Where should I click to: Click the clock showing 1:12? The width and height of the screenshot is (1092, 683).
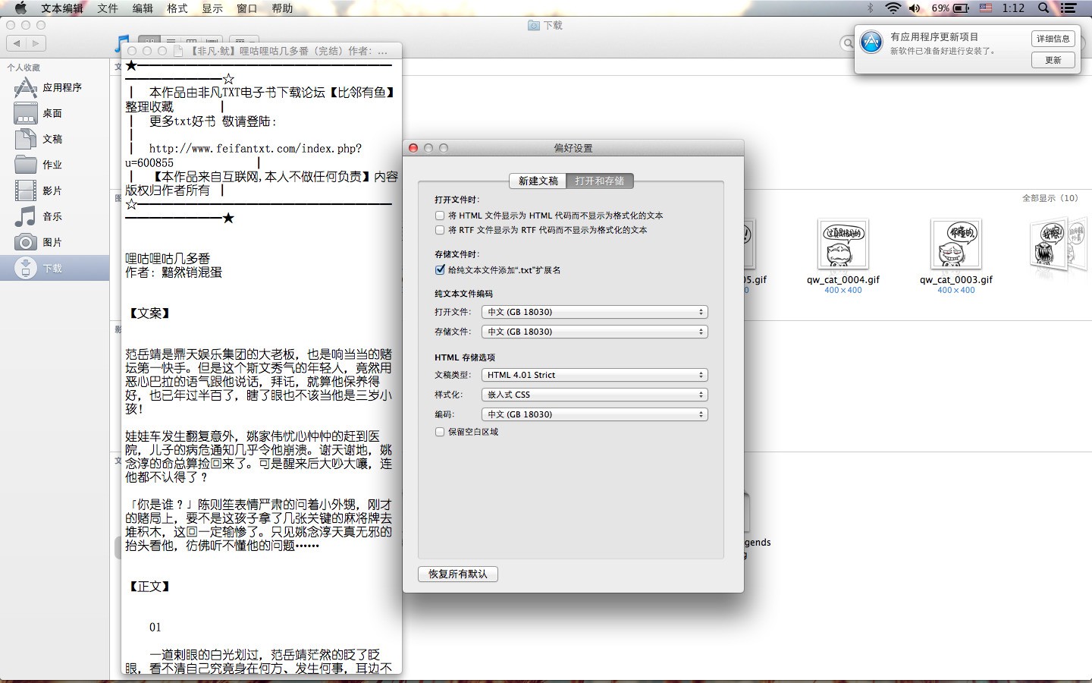coord(1013,8)
